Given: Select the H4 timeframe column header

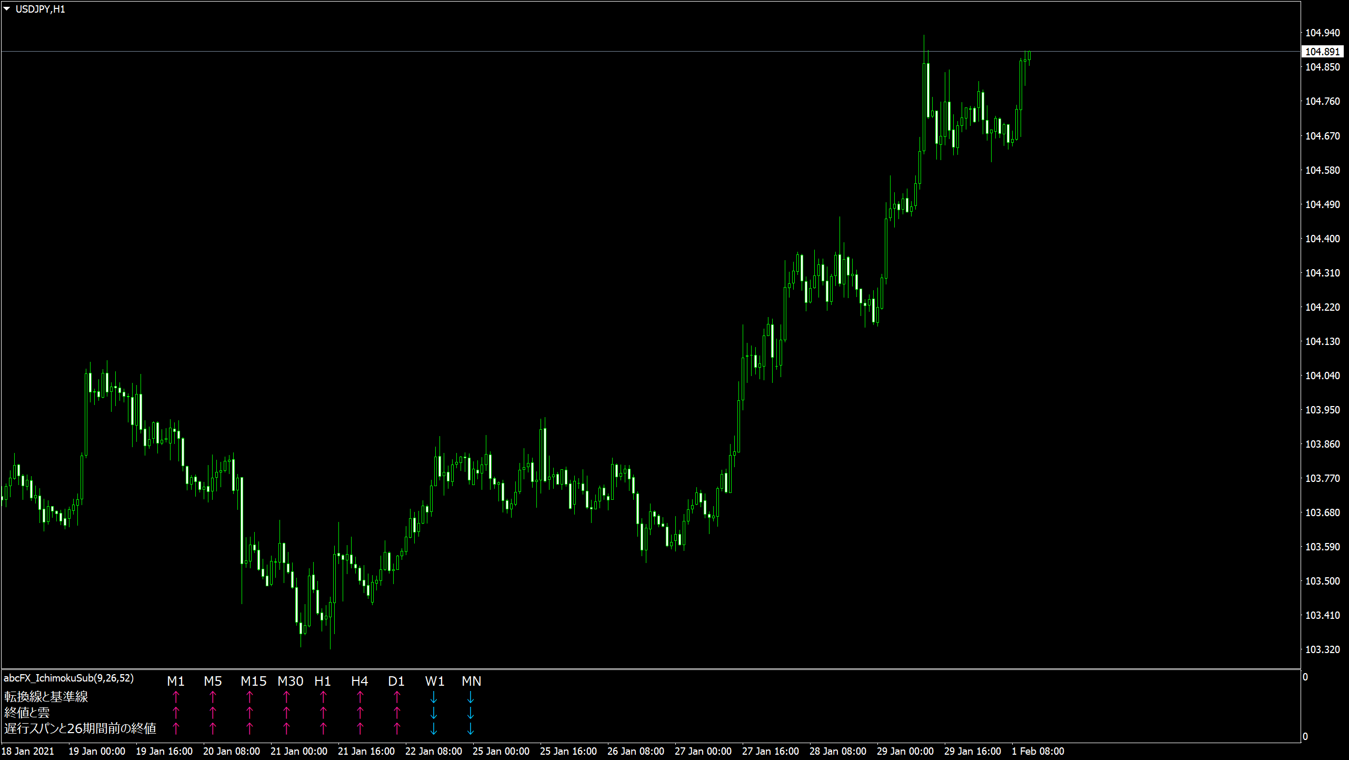Looking at the screenshot, I should [360, 681].
